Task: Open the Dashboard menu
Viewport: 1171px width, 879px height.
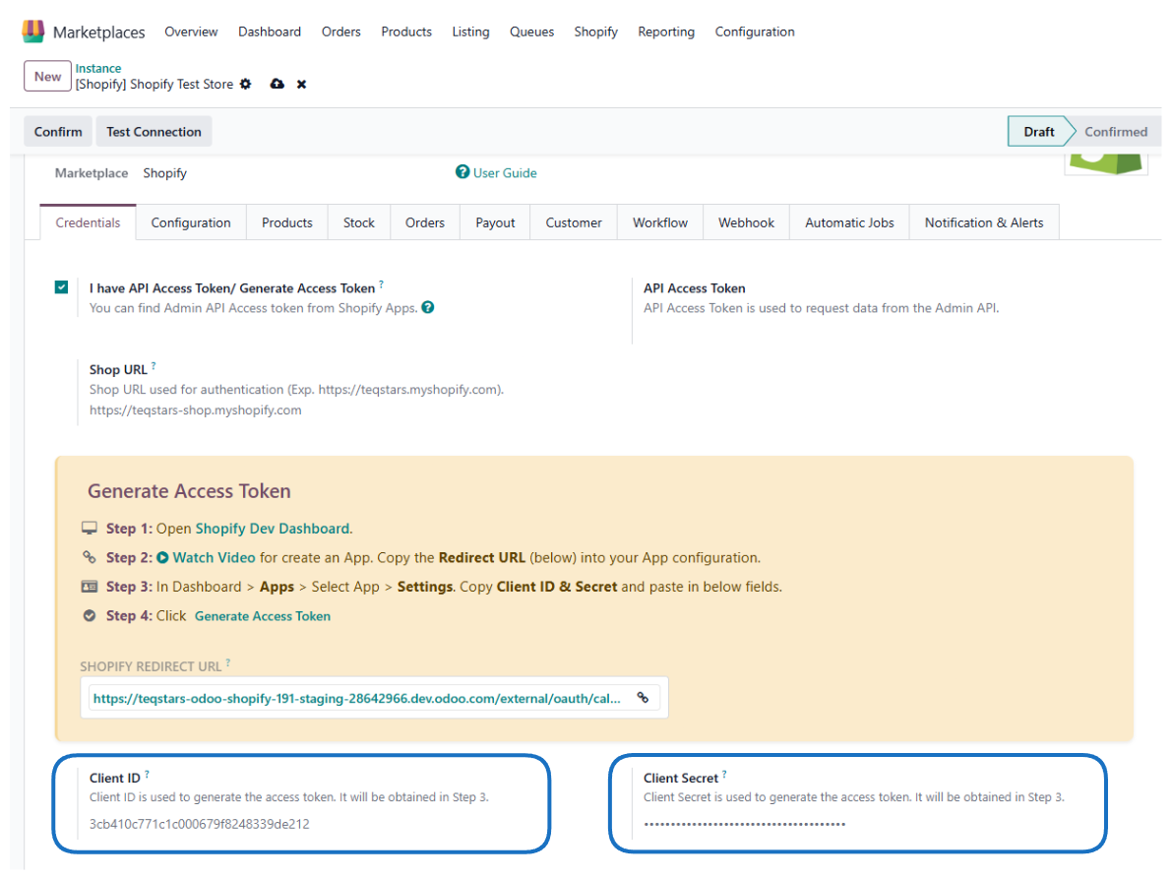Action: (x=270, y=31)
